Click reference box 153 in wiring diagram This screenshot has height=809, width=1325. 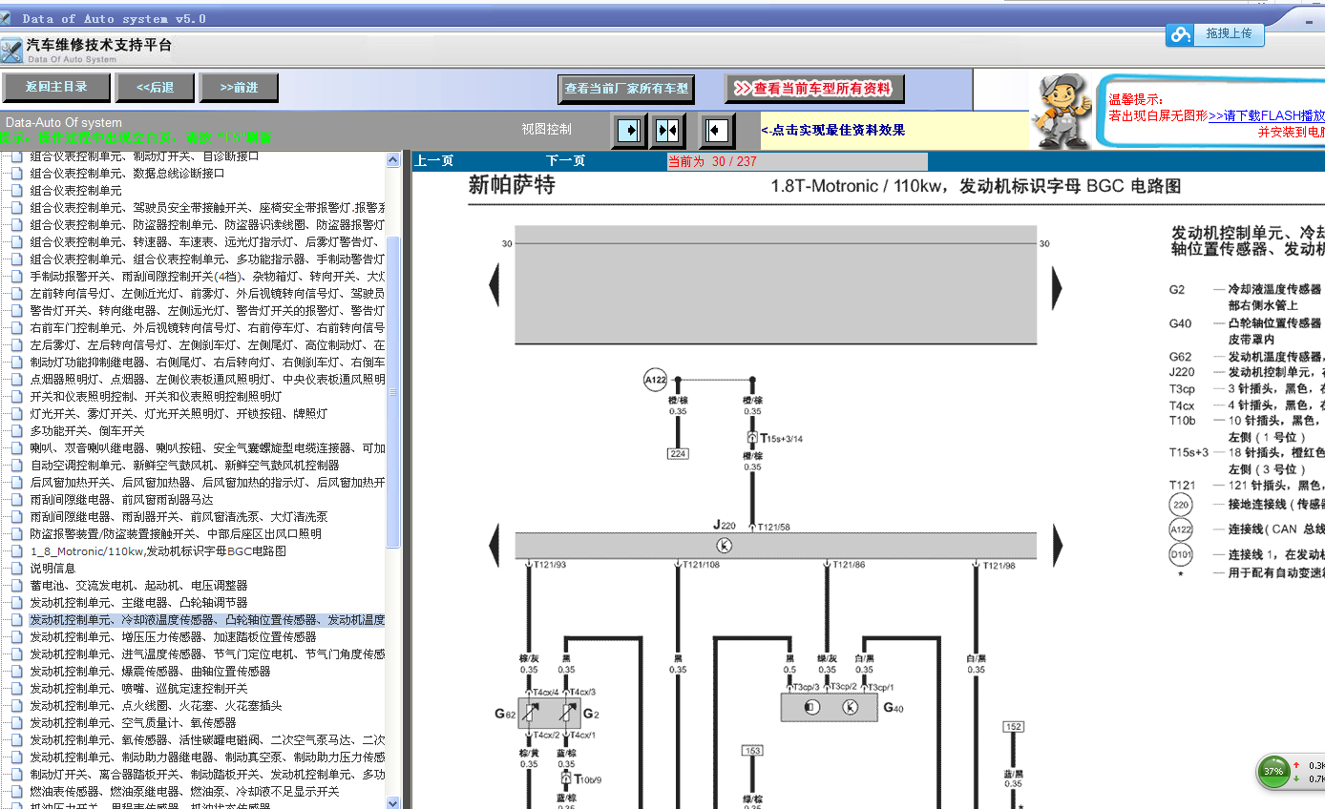(752, 752)
